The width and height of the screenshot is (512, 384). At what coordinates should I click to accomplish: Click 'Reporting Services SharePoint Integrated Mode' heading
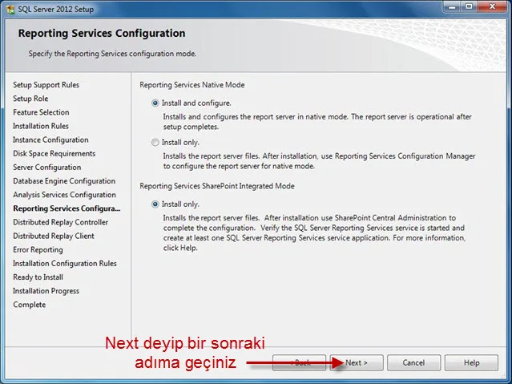click(217, 186)
